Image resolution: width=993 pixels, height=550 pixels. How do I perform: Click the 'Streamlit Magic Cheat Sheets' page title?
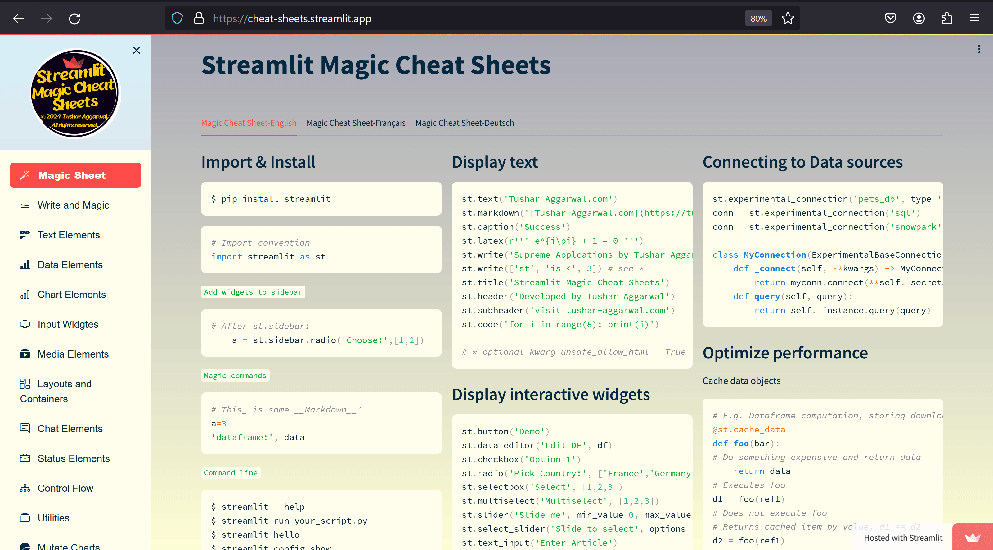376,65
